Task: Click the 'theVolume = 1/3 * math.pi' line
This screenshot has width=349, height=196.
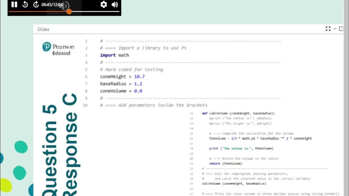Action: tap(260, 139)
